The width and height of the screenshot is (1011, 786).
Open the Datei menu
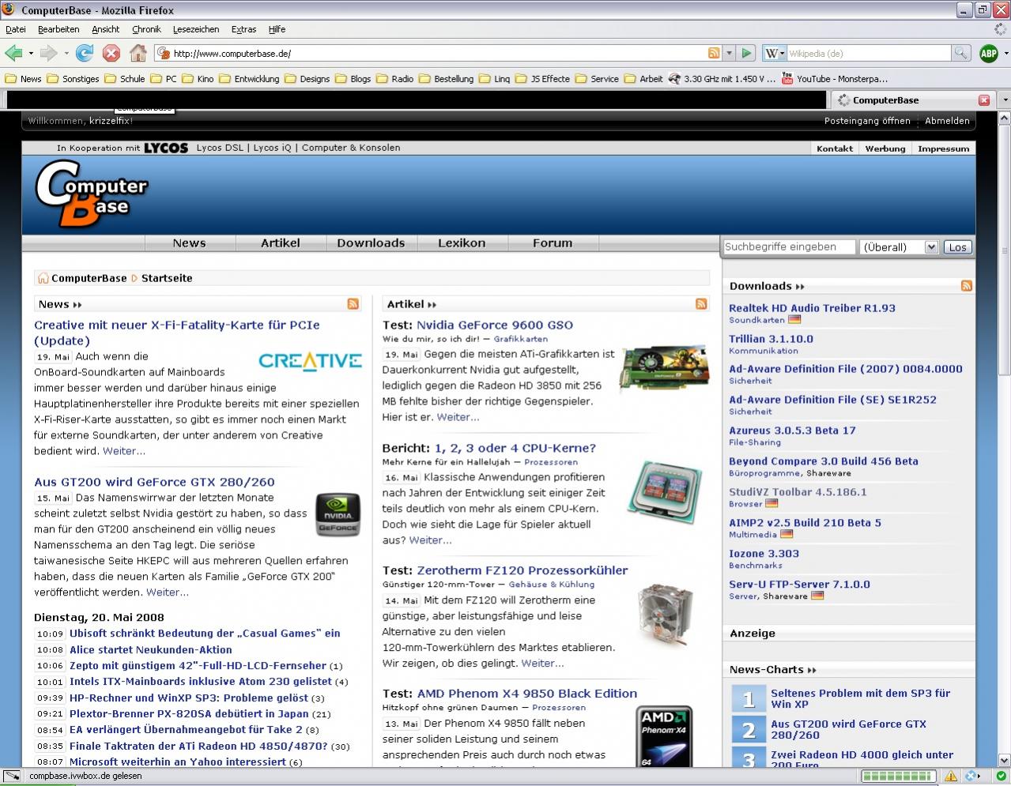click(x=16, y=29)
